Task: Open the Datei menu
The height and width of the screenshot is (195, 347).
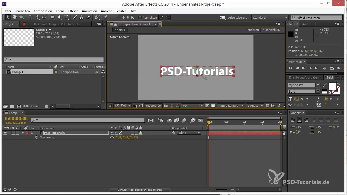Action: click(x=7, y=11)
